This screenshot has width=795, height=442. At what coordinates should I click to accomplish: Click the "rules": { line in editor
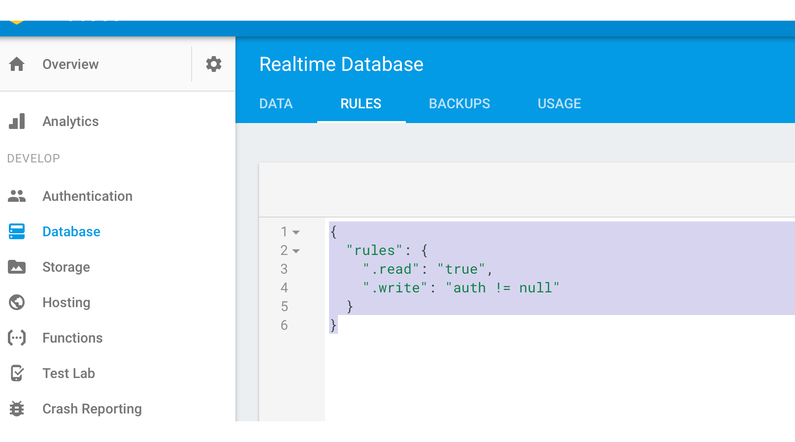387,251
